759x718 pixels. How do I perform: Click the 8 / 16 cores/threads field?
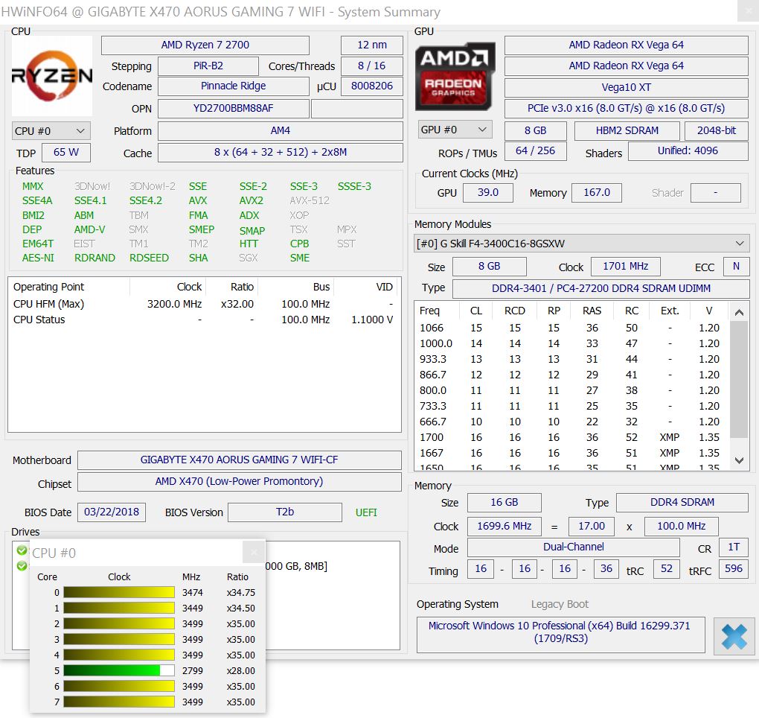click(x=372, y=66)
